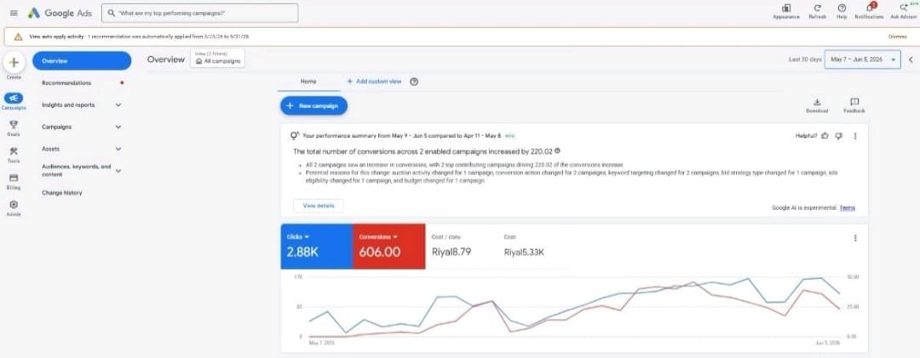Image resolution: width=920 pixels, height=358 pixels.
Task: Click the View auto-apply activity link
Action: [x=57, y=37]
